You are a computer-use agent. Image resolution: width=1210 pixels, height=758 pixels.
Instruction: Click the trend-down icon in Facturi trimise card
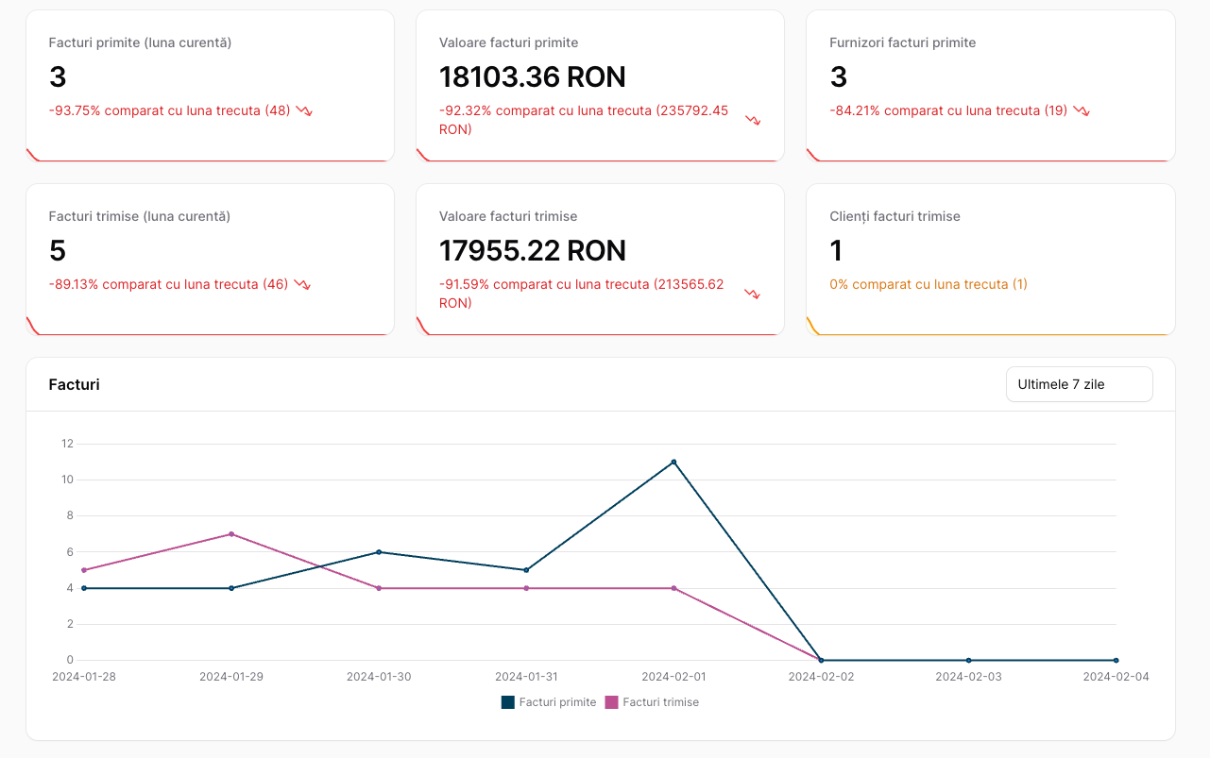(x=302, y=284)
